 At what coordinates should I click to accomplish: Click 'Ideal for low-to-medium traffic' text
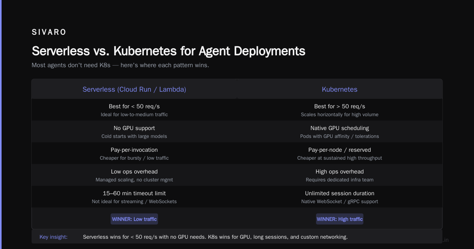(134, 115)
